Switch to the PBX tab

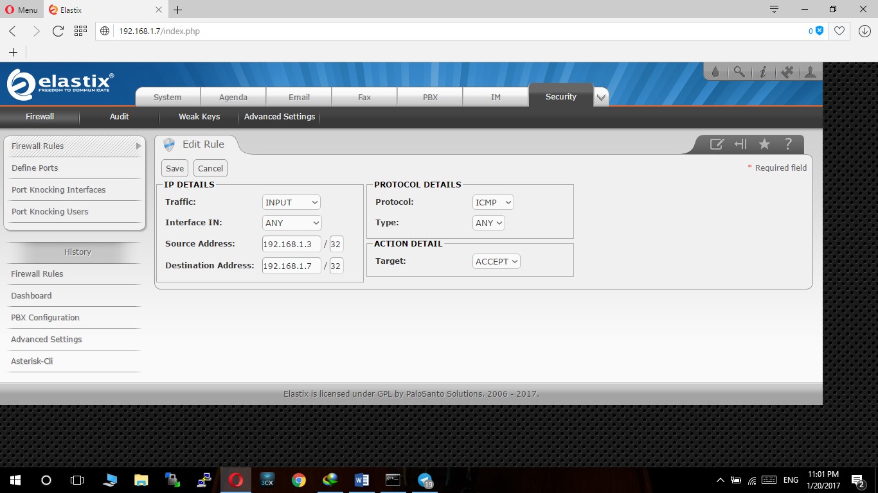click(430, 98)
